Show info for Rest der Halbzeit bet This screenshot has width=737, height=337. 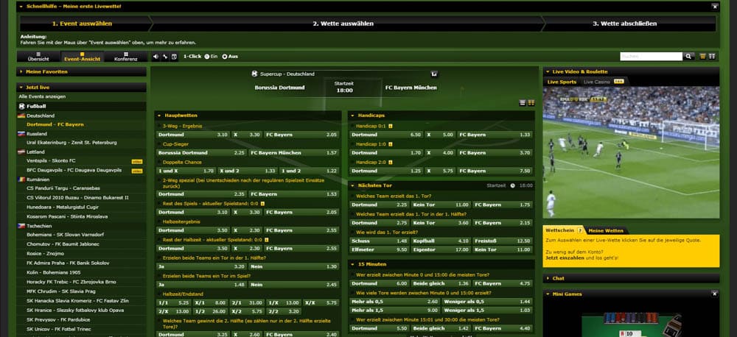click(x=267, y=239)
